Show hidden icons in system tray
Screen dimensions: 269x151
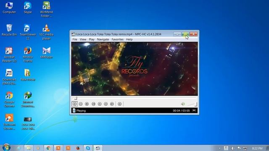point(219,148)
